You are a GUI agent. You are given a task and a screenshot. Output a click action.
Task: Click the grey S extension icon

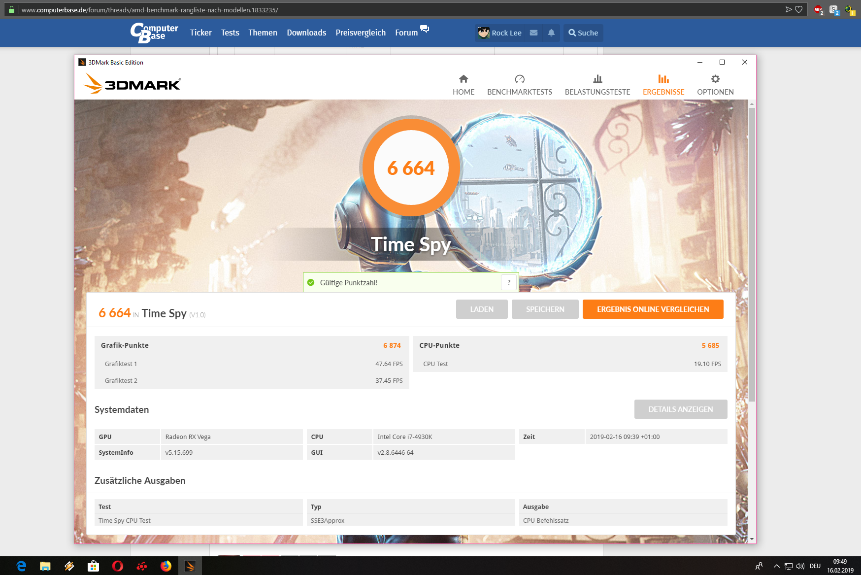pyautogui.click(x=834, y=10)
